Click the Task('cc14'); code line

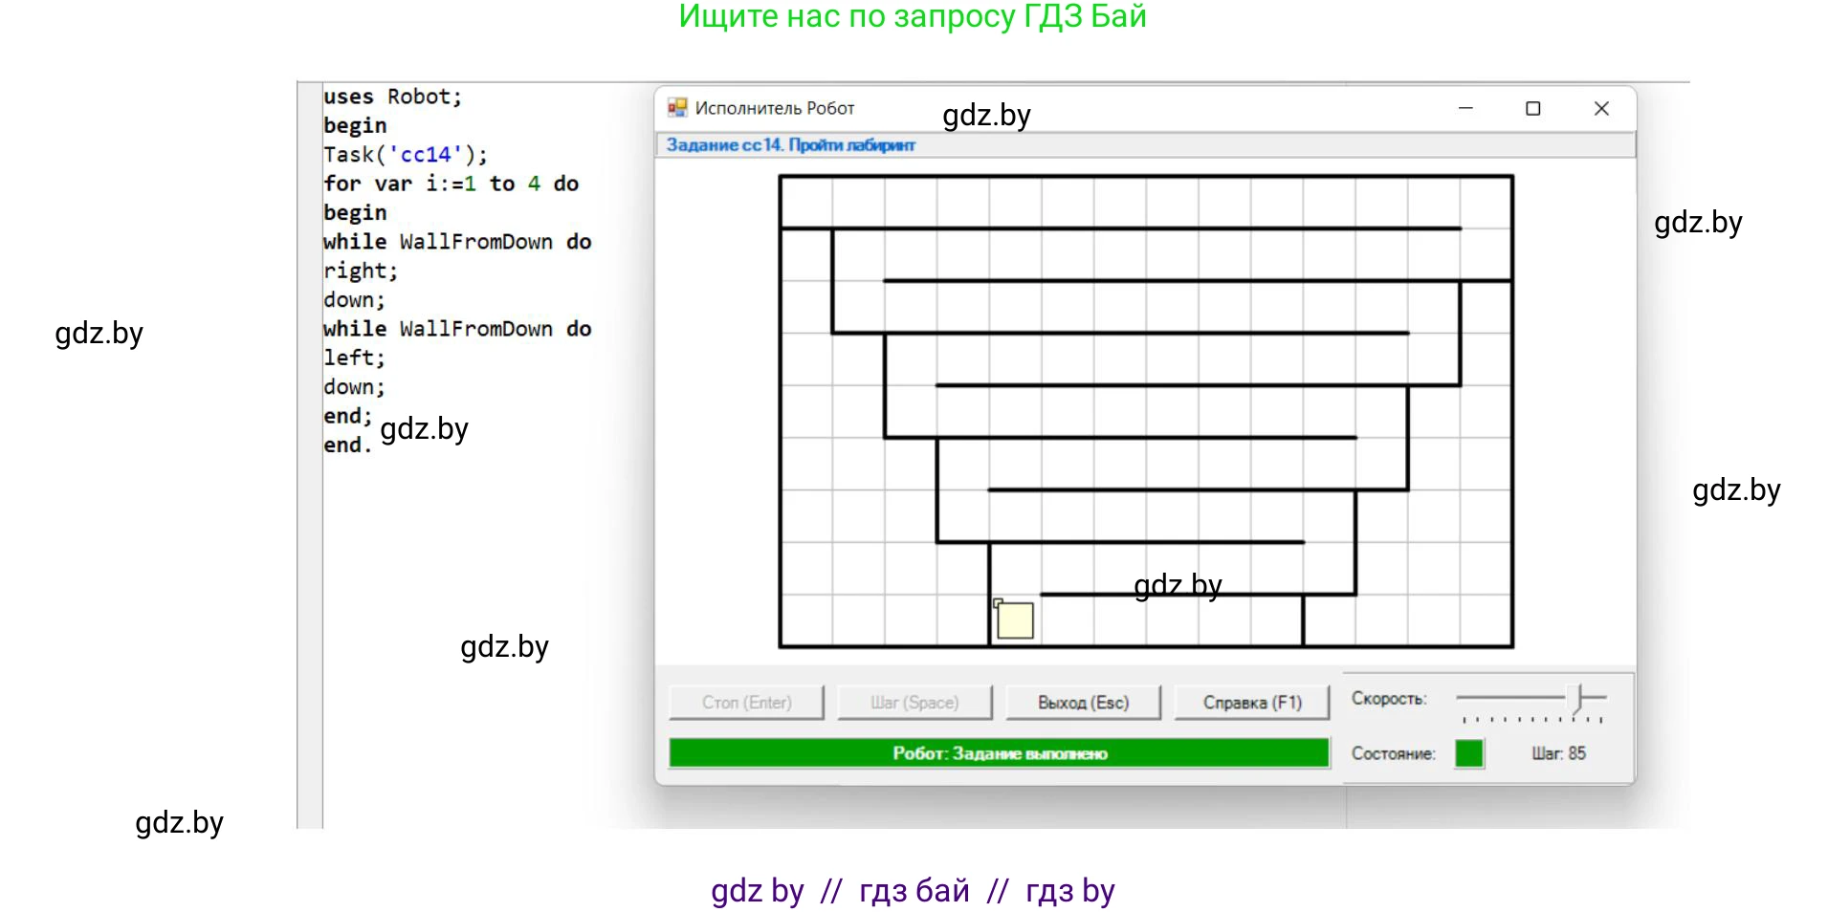tap(405, 155)
